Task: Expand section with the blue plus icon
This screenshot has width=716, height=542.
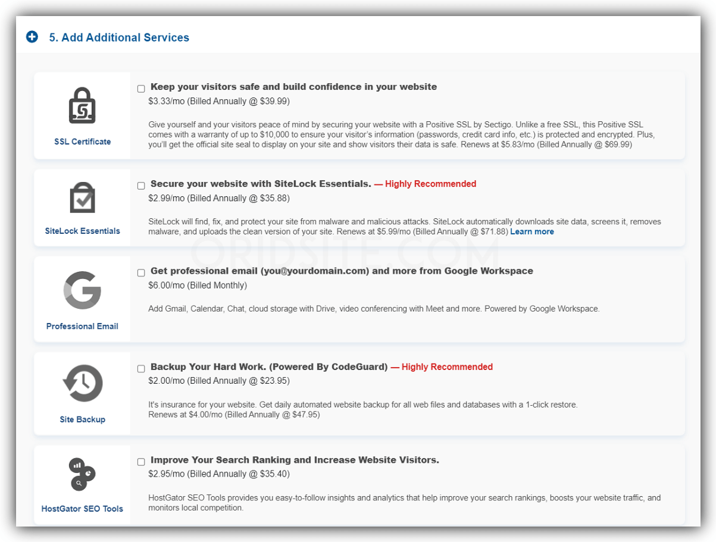Action: [32, 37]
